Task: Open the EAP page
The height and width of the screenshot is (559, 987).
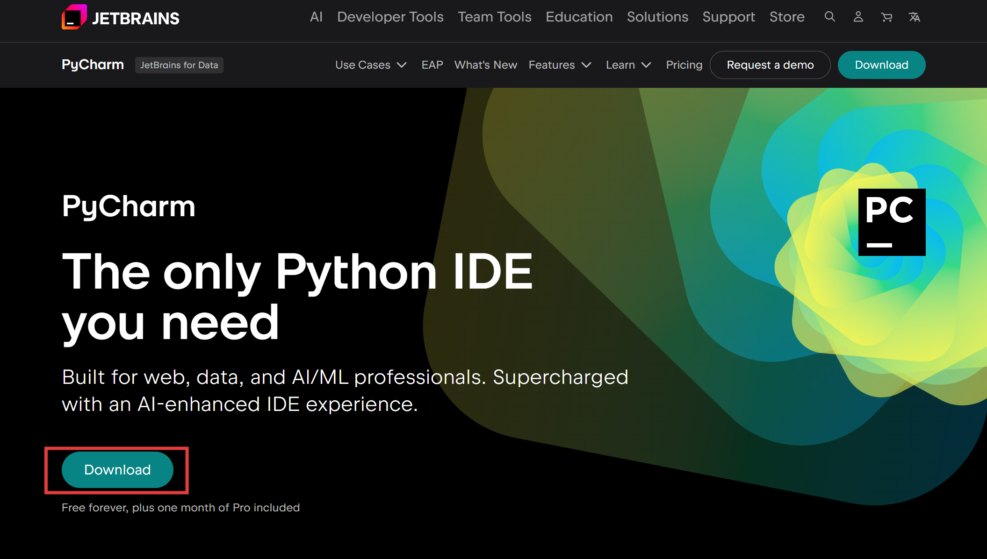Action: point(432,65)
